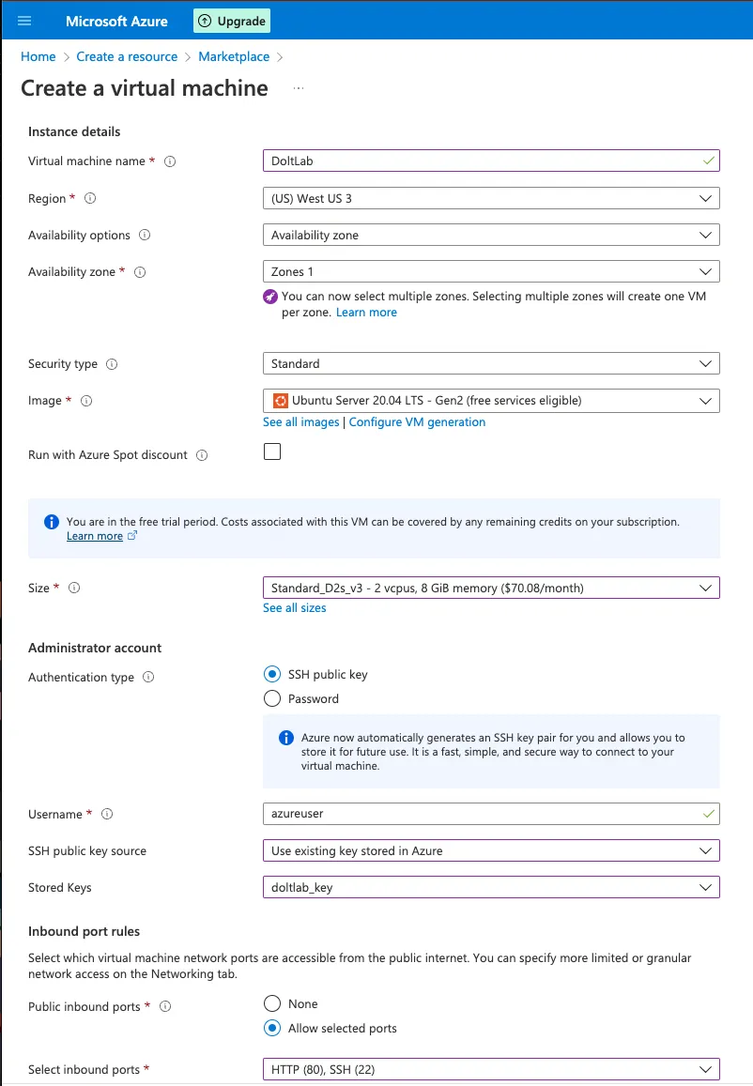Click the Security type info icon

113,364
